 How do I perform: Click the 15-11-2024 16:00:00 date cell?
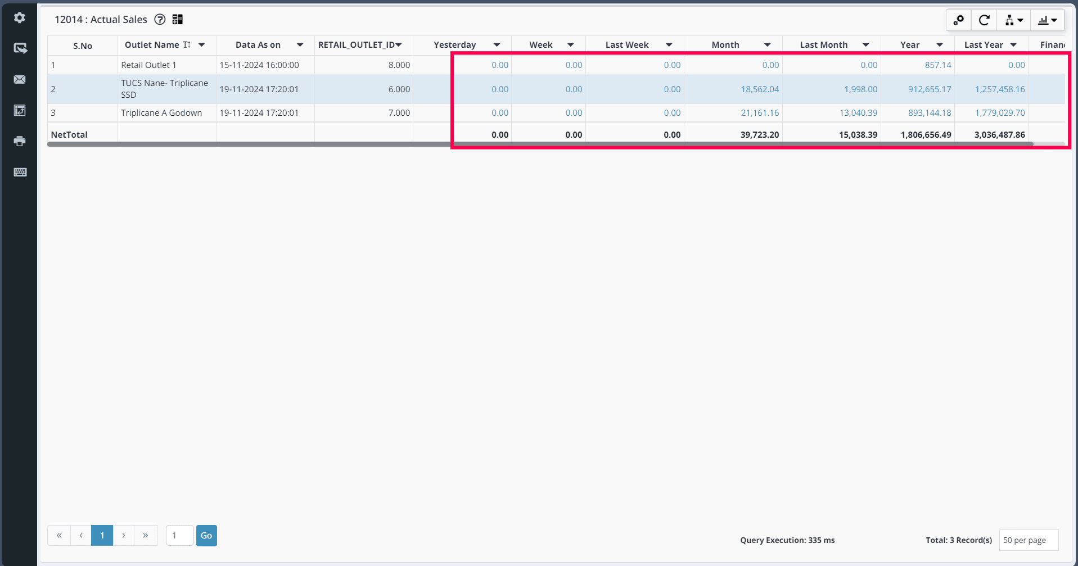click(x=265, y=65)
